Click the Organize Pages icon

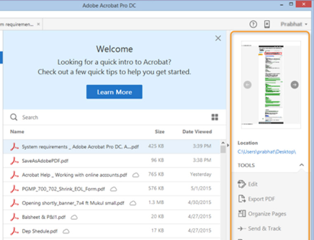pyautogui.click(x=242, y=213)
